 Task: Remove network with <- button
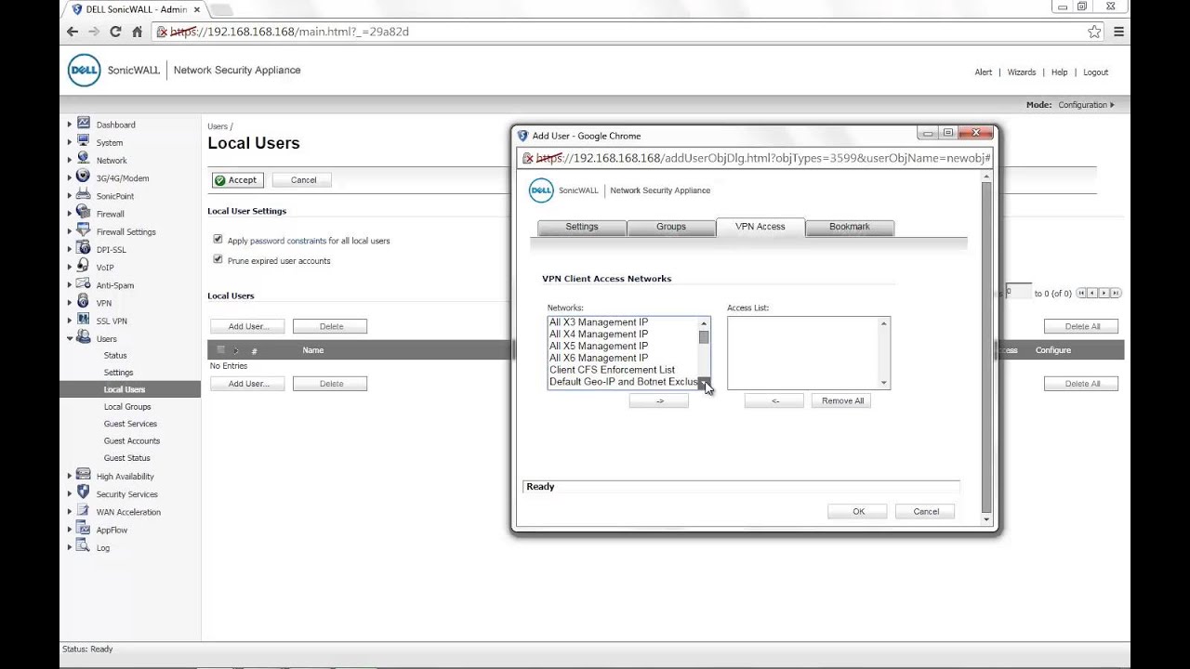(773, 400)
